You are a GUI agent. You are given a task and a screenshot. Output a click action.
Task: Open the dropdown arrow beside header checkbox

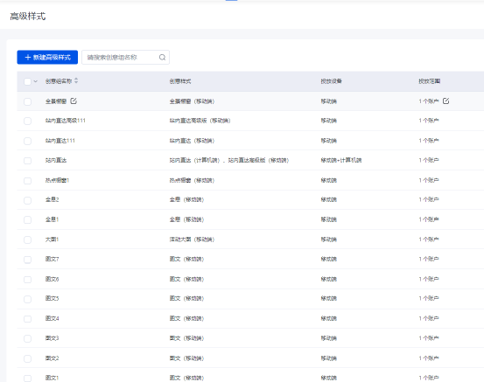36,81
